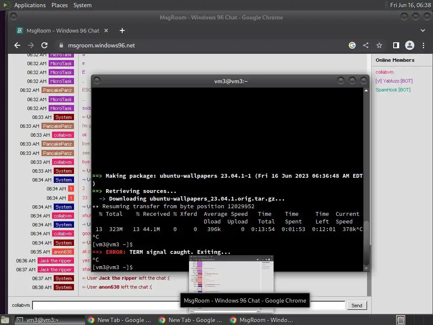
Task: Select [y!] Yabluzo [BOT] member
Action: (x=394, y=81)
